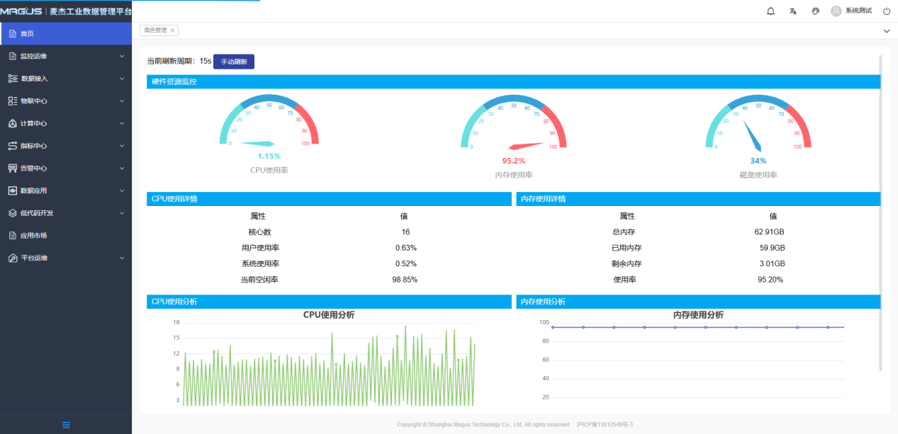898x434 pixels.
Task: Expand the 物联中心 menu chevron
Action: click(122, 101)
